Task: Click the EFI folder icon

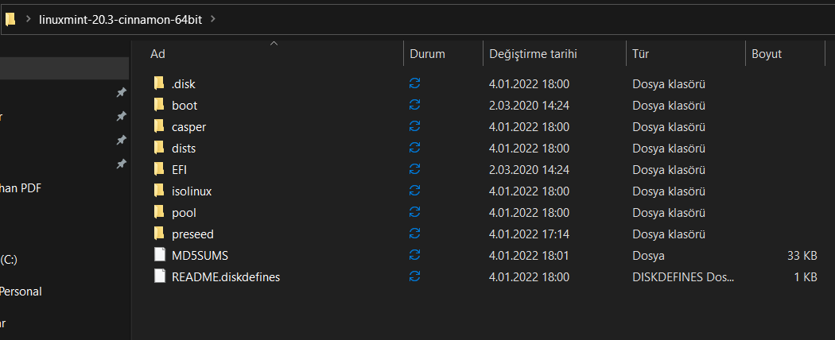Action: tap(159, 169)
